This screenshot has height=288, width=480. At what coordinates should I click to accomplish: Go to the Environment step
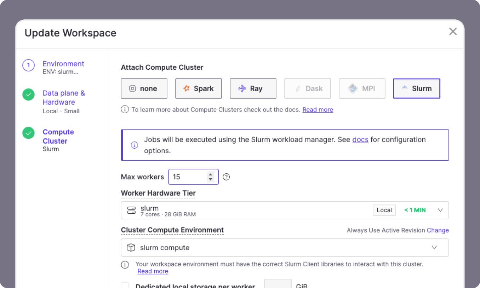tap(63, 64)
